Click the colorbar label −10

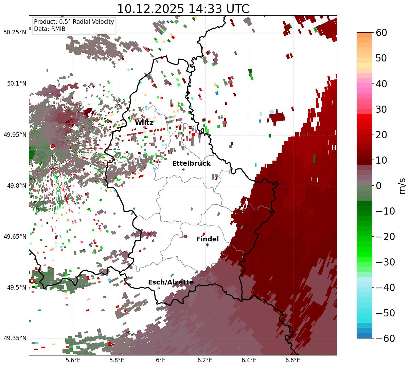[385, 211]
